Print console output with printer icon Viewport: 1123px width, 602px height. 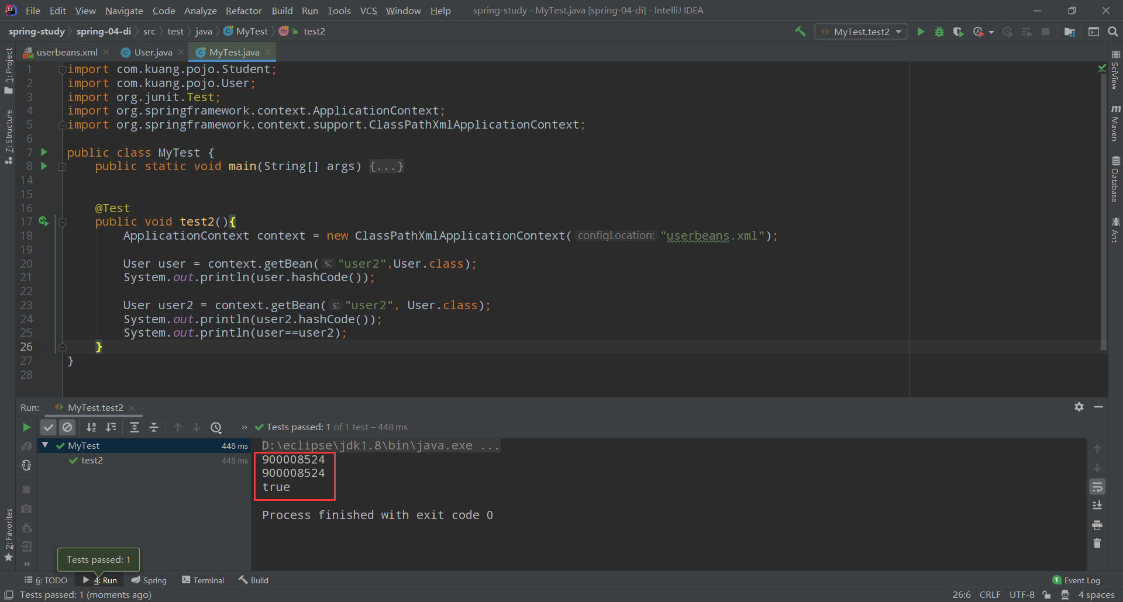coord(1097,525)
